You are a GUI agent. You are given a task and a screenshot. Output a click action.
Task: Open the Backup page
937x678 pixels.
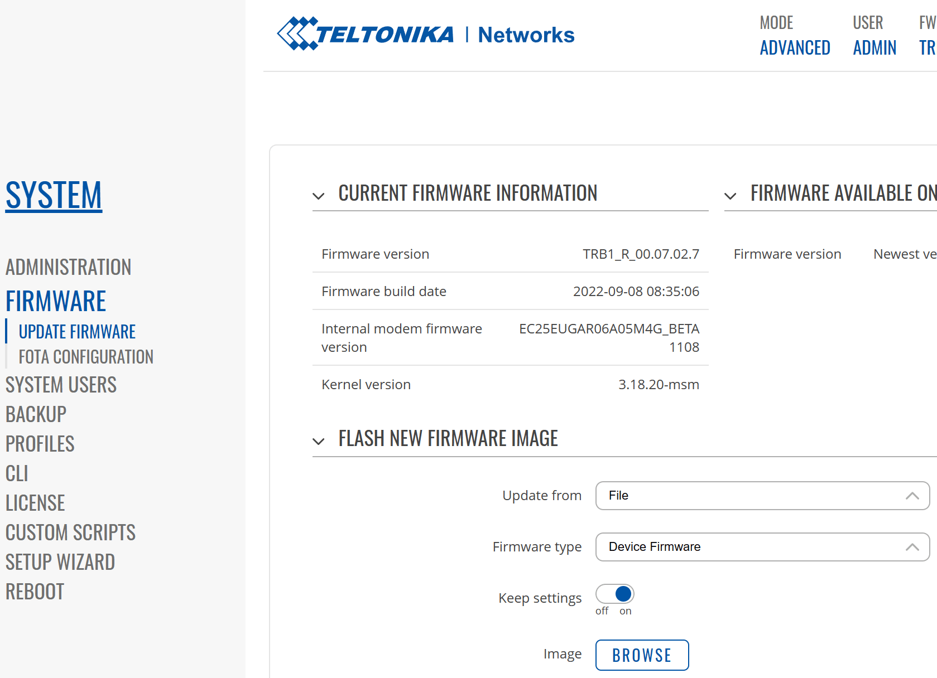36,414
